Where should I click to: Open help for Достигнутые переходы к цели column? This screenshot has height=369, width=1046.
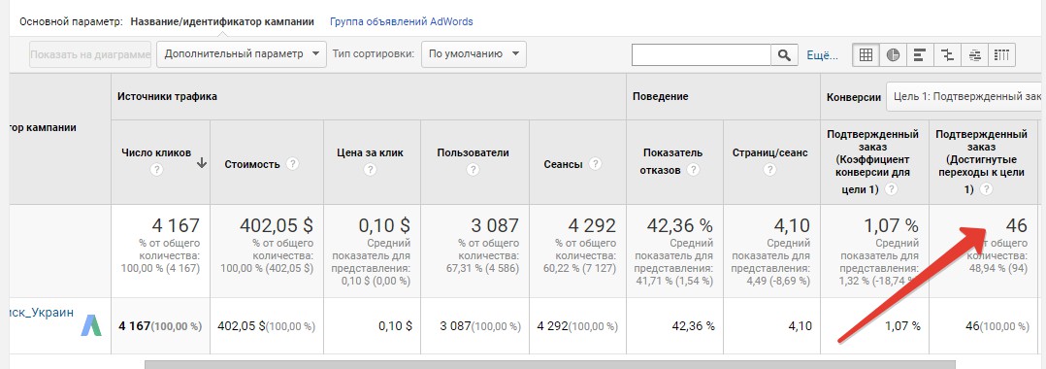(986, 189)
